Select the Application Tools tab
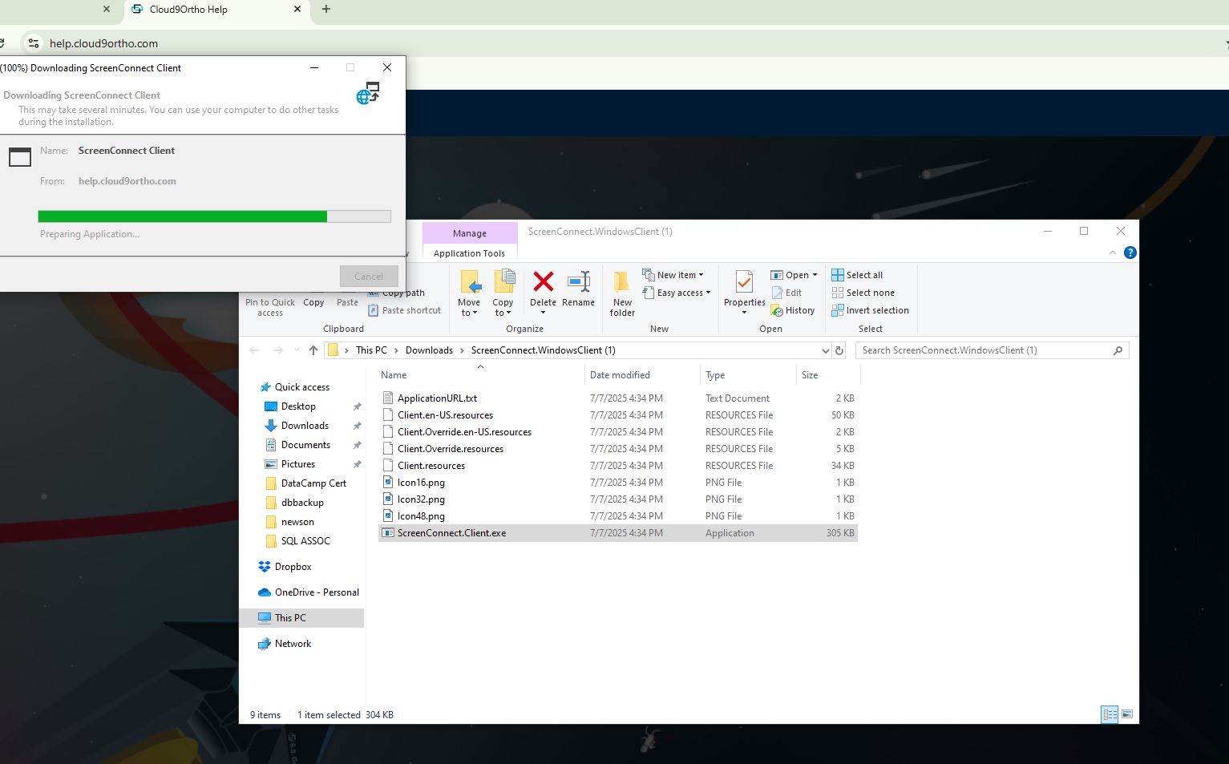This screenshot has height=764, width=1229. [x=470, y=253]
